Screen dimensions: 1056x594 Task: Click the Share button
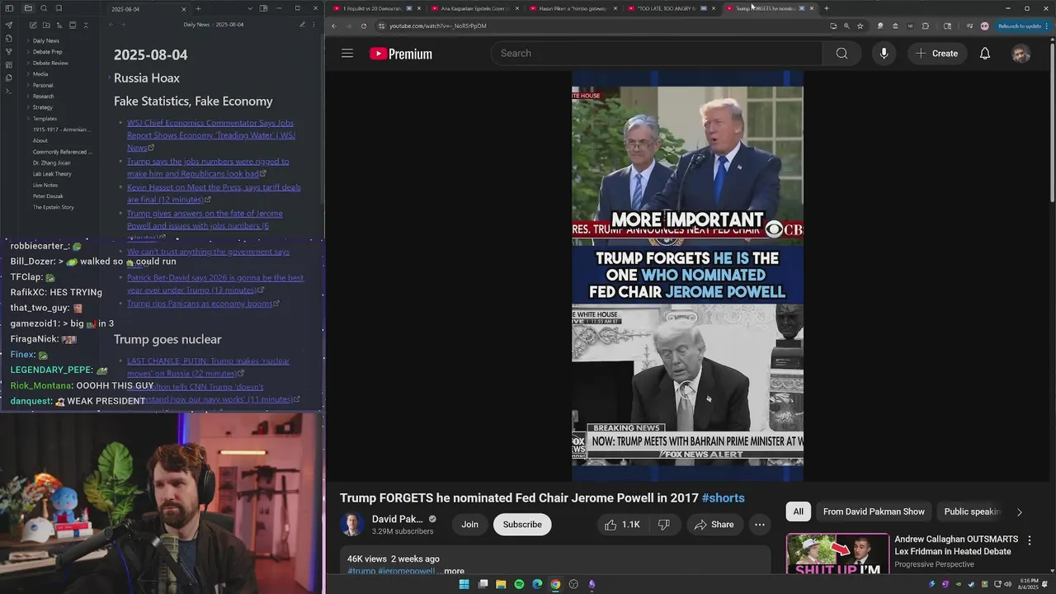714,525
